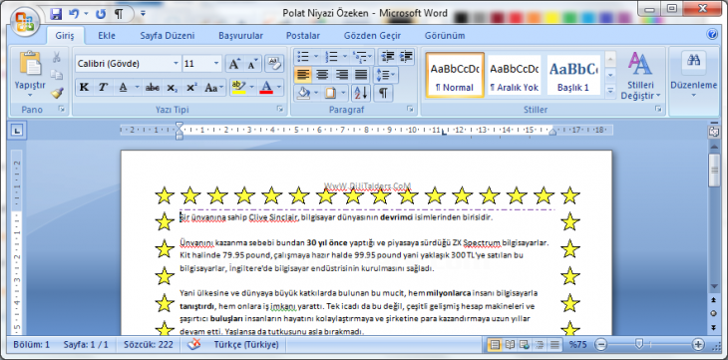Select the Format Painter brush
The height and width of the screenshot is (360, 728).
tap(57, 93)
